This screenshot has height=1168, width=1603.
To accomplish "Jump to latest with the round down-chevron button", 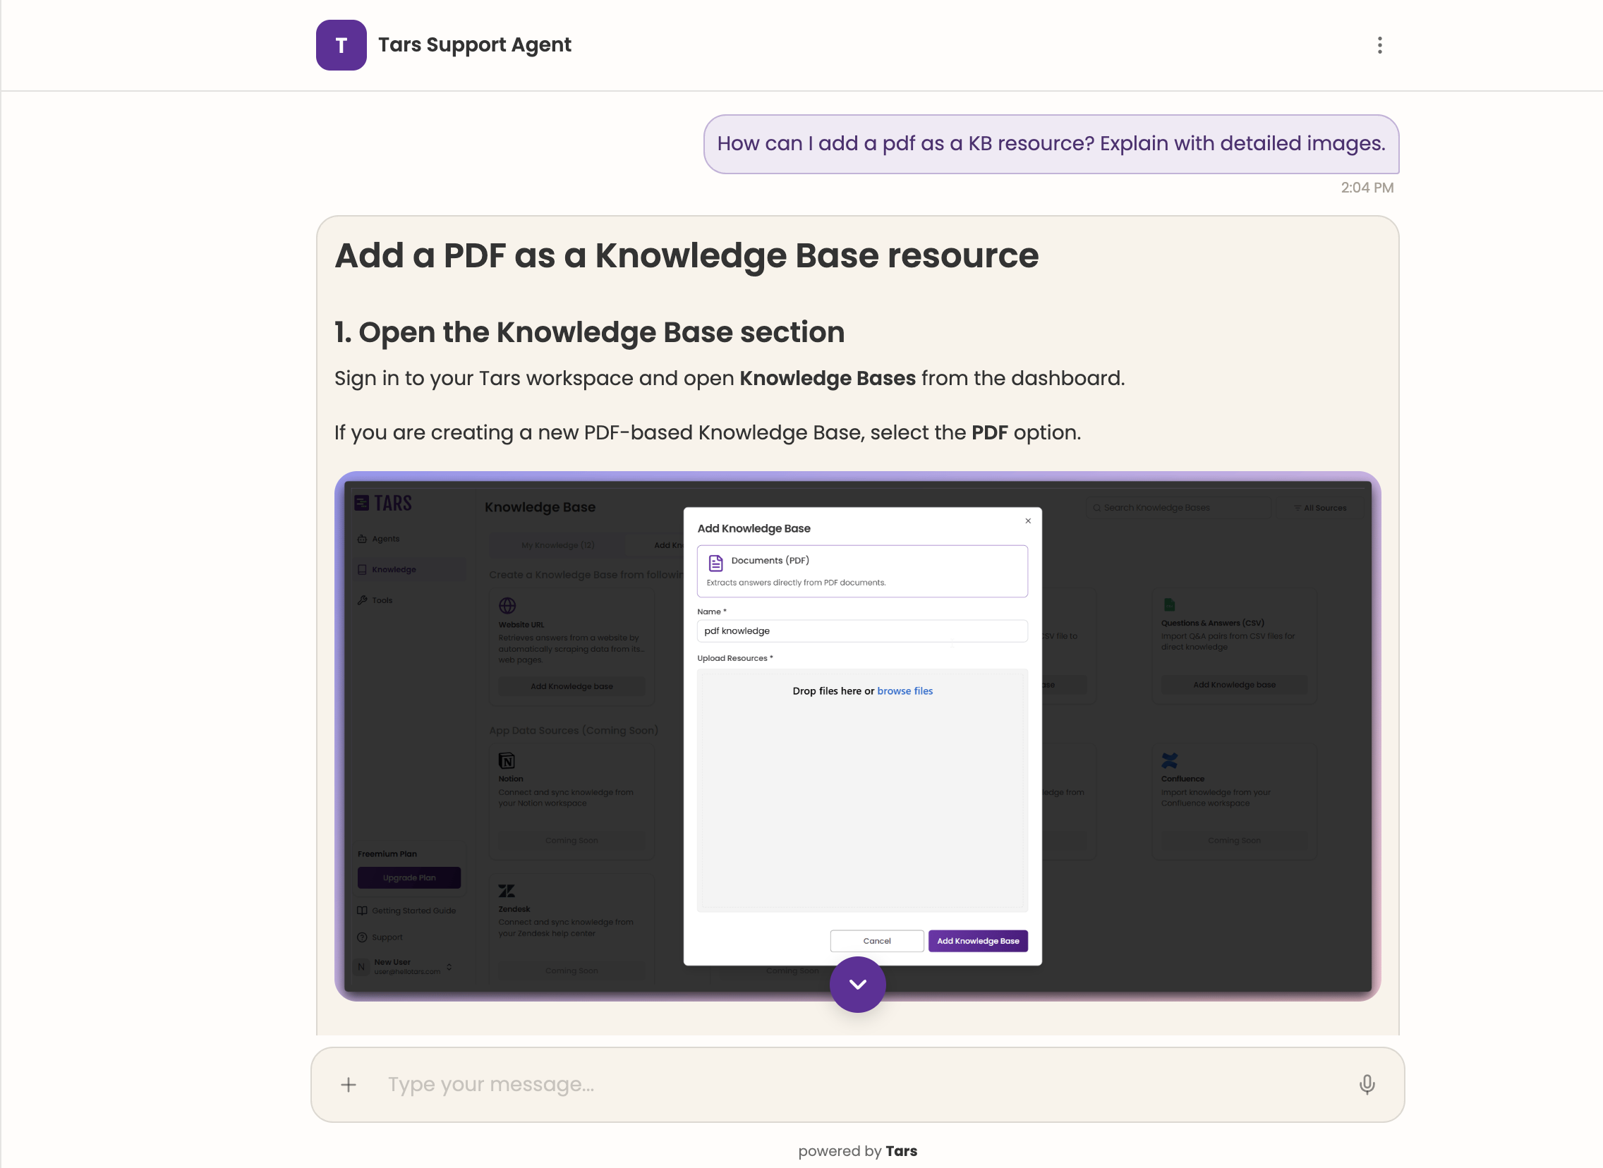I will [x=857, y=984].
